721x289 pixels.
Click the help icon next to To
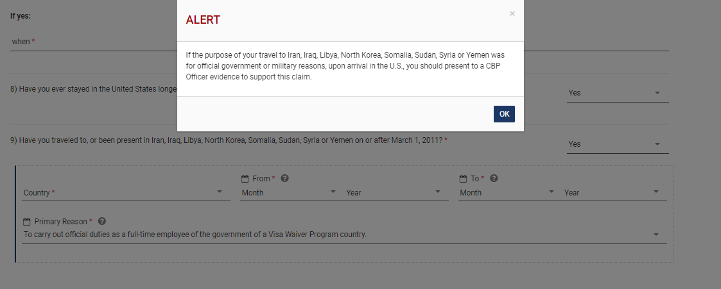coord(494,179)
